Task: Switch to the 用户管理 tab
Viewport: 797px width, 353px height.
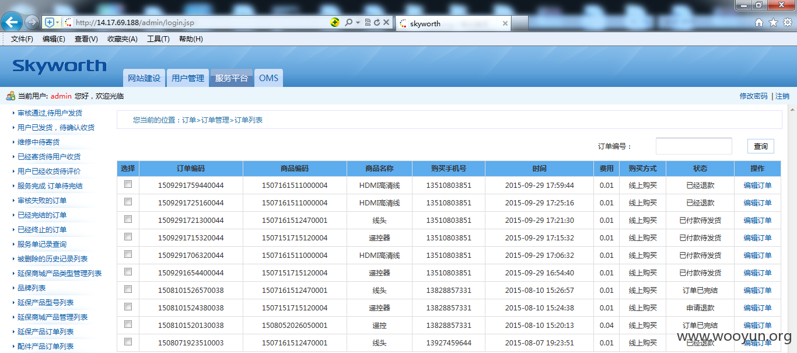Action: click(x=188, y=78)
